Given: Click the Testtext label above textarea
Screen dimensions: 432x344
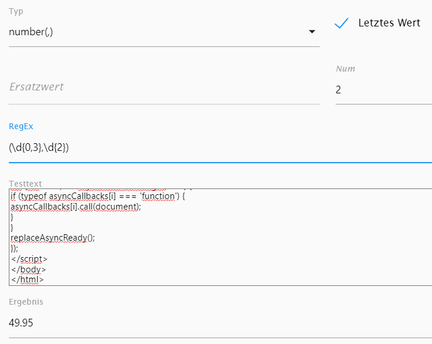Looking at the screenshot, I should coord(25,184).
